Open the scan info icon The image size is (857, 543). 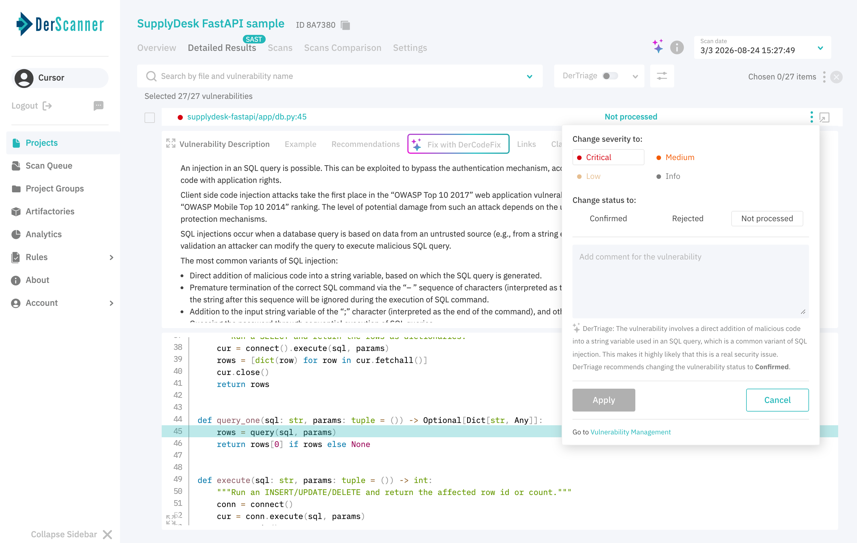point(676,47)
